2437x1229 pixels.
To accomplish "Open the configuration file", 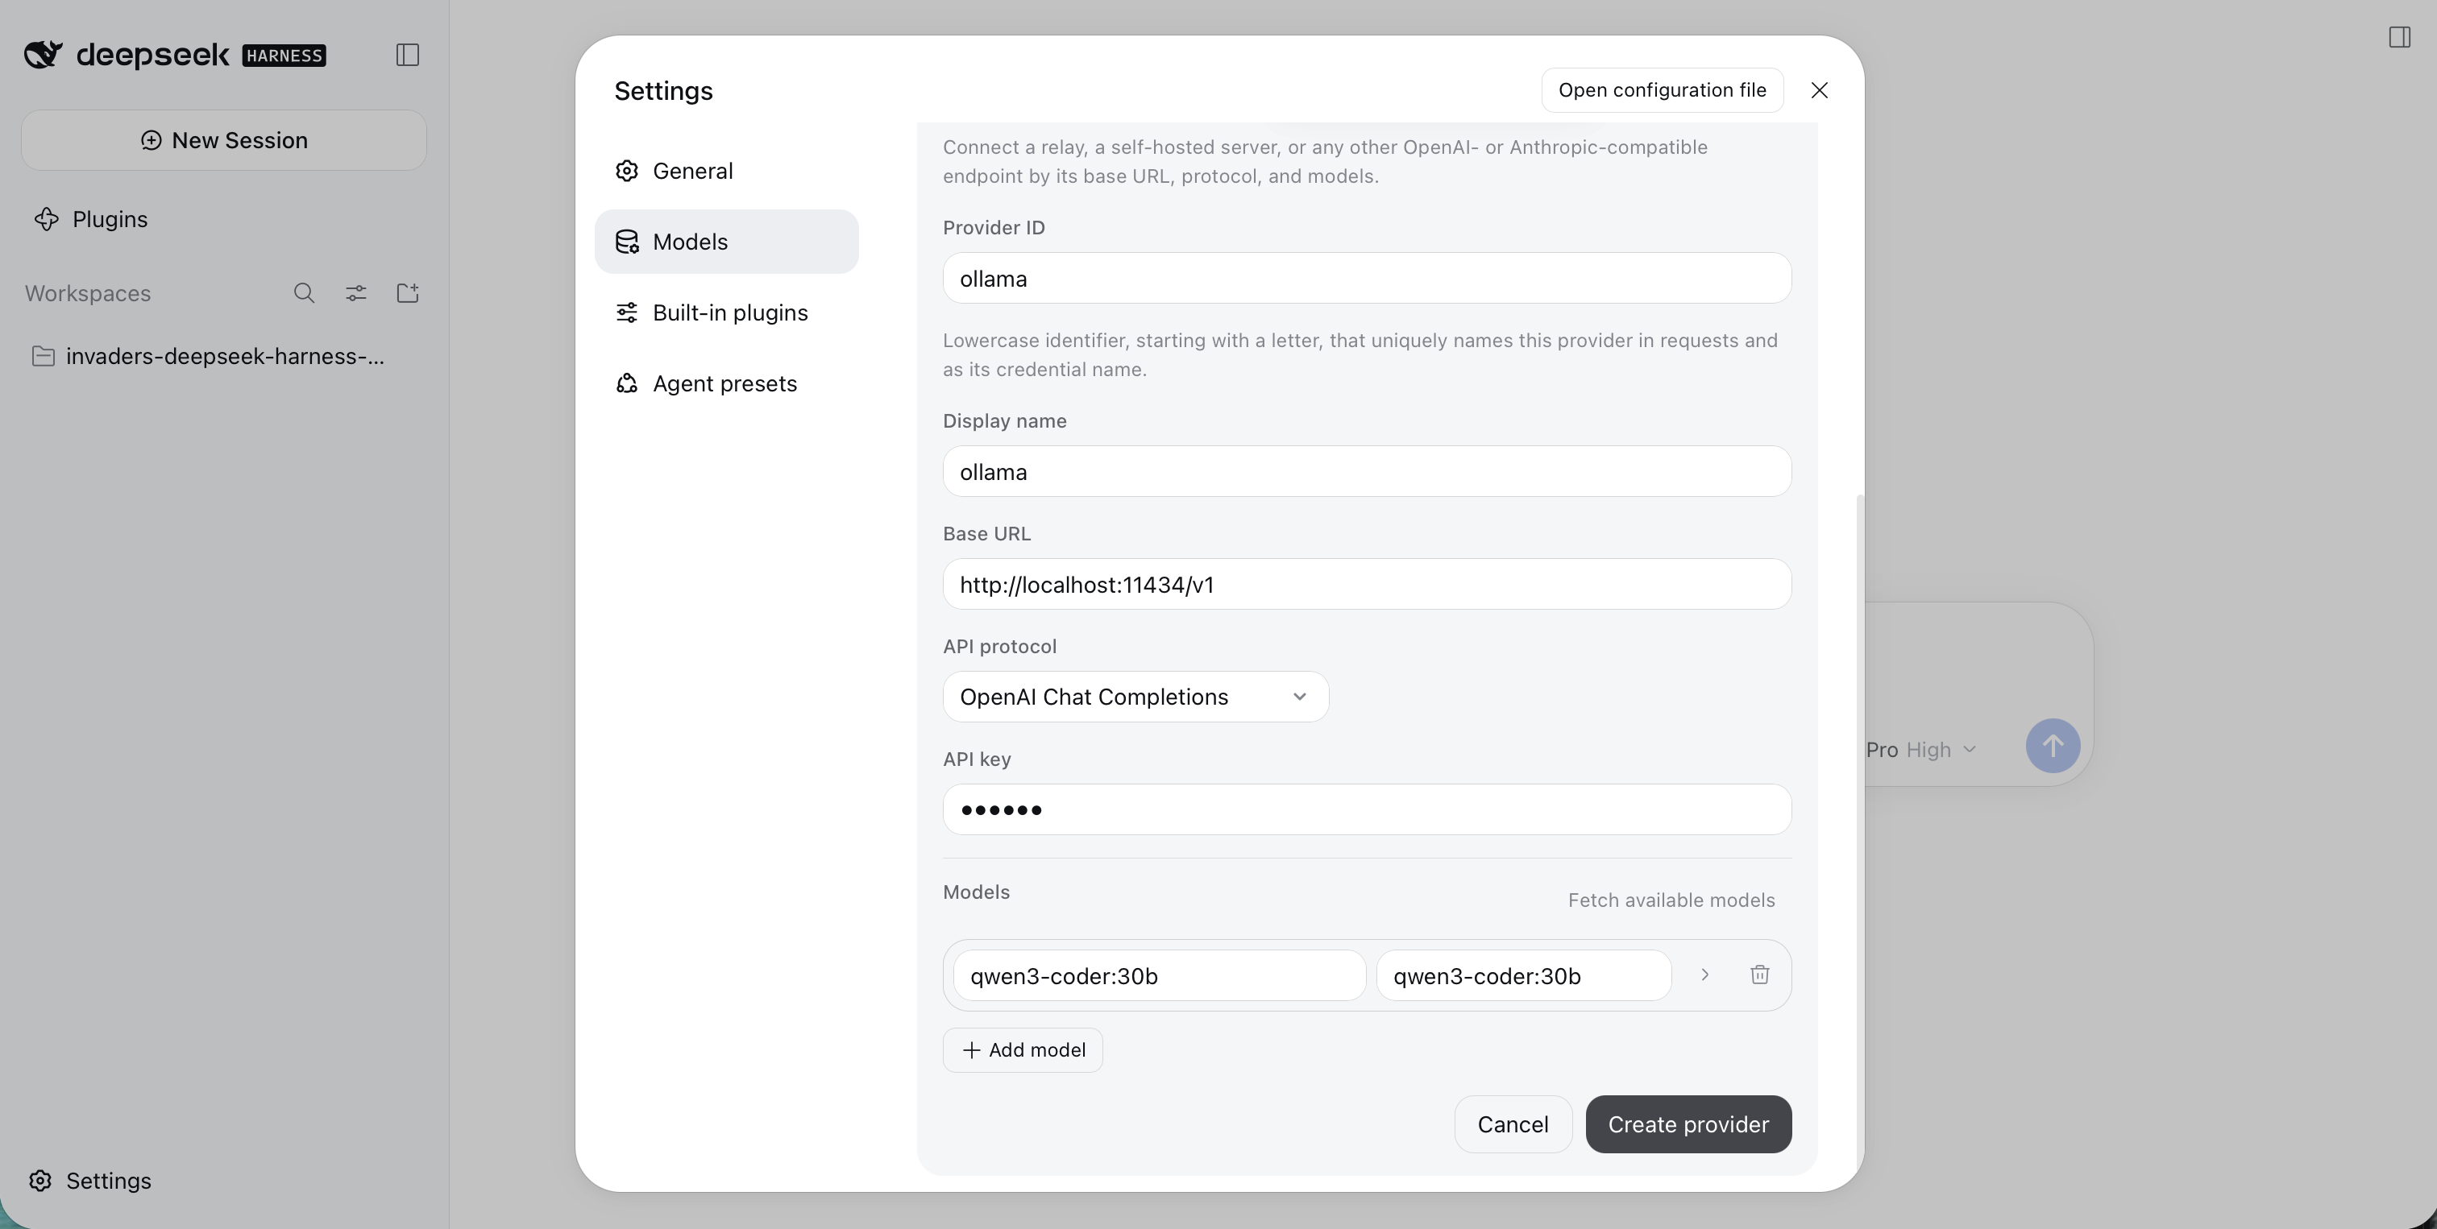I will click(x=1663, y=90).
